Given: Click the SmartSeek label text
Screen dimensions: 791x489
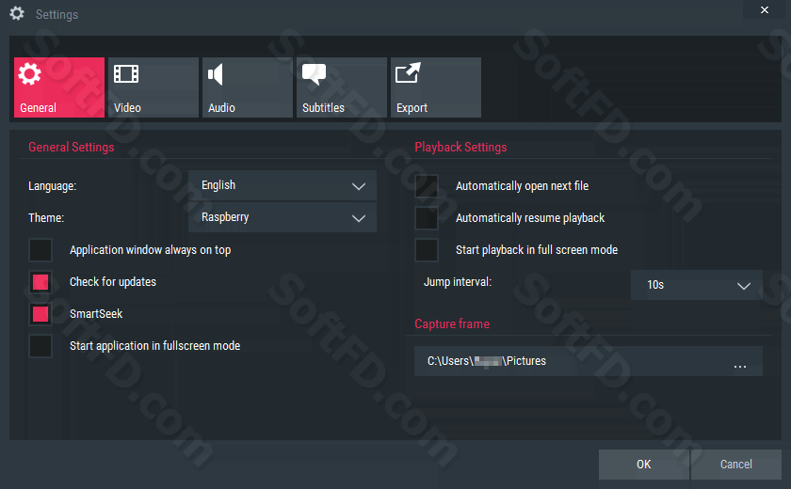Looking at the screenshot, I should point(96,314).
